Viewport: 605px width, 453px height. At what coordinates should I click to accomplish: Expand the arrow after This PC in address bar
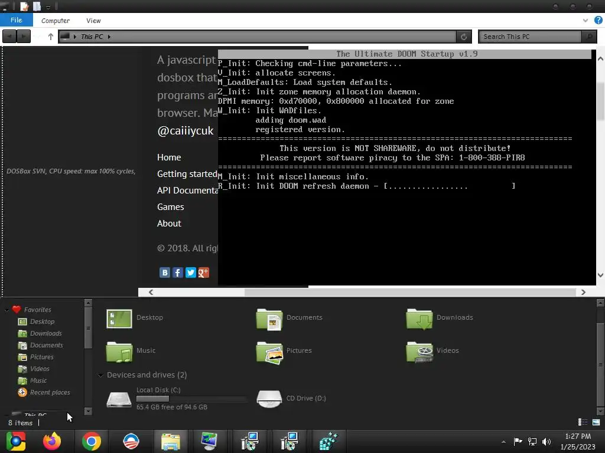point(109,37)
